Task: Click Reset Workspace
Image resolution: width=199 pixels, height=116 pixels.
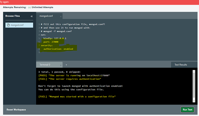Action: coord(16,110)
